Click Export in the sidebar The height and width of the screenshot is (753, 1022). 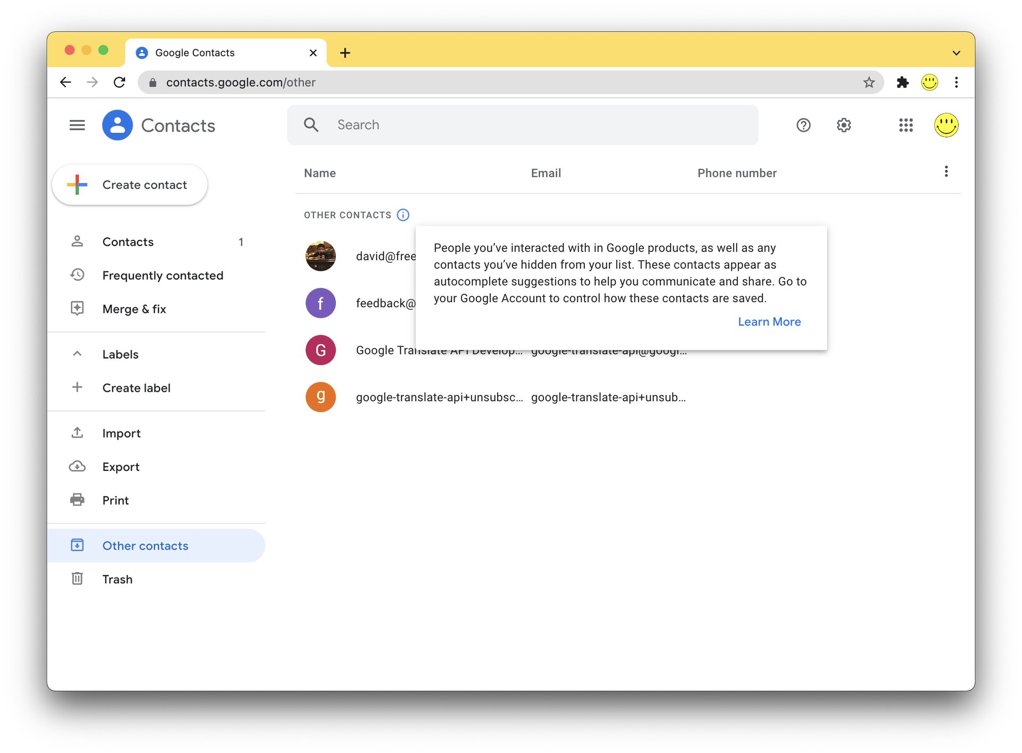pos(156,467)
